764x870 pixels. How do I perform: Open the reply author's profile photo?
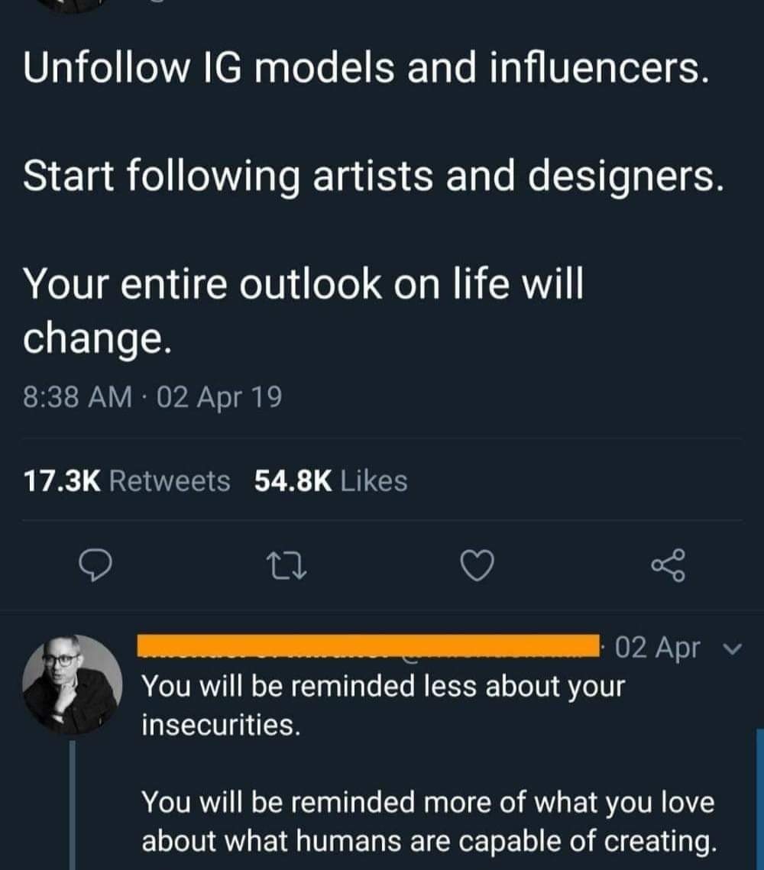[x=73, y=684]
